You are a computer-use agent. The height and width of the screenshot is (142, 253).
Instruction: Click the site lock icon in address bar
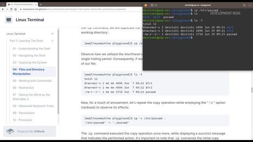21,9
